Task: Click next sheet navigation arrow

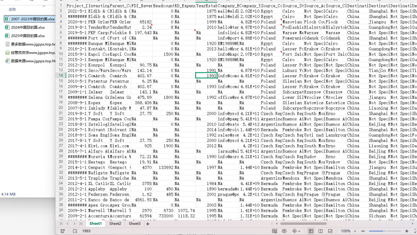Action: pyautogui.click(x=74, y=224)
